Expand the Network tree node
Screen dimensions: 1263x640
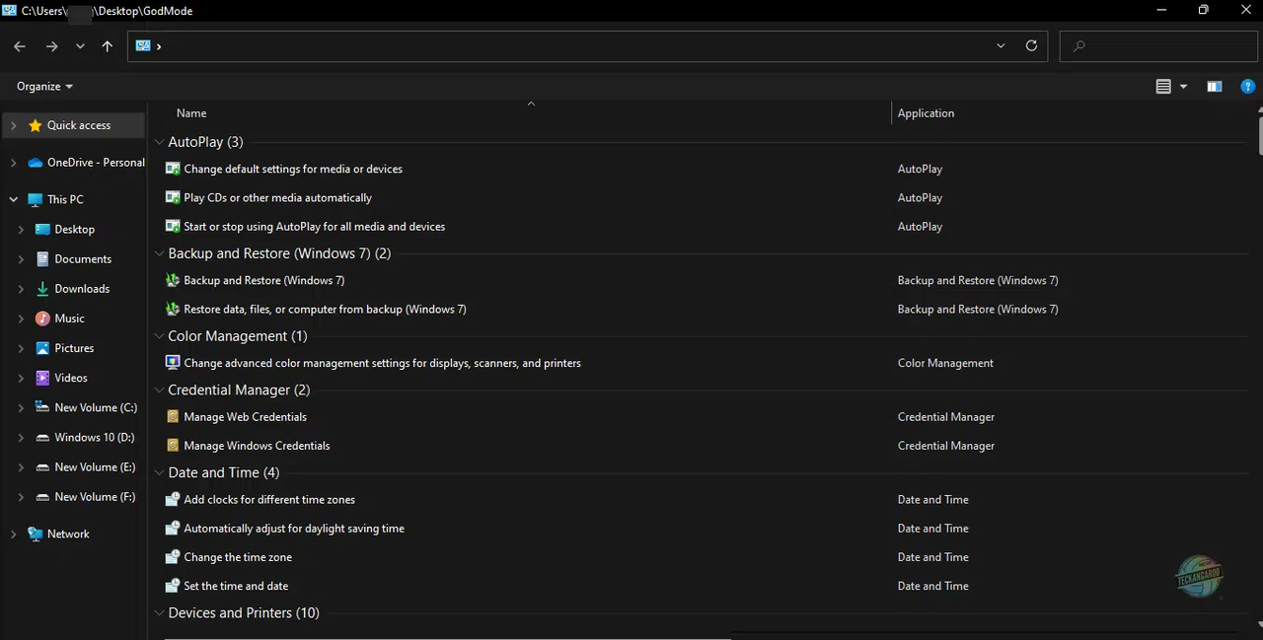pos(13,533)
